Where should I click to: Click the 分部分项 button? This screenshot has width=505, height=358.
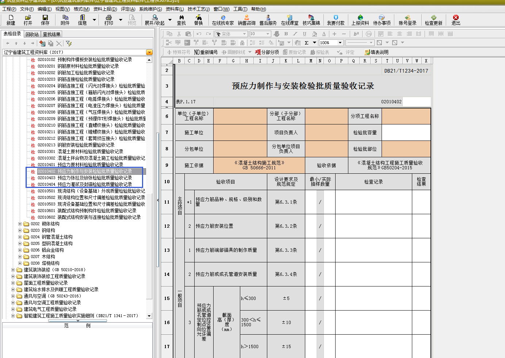point(267,52)
